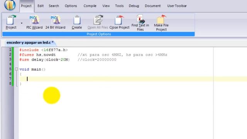Open the View ribbon tab
Screen dimensions: 247x139
pyautogui.click(x=106, y=6)
